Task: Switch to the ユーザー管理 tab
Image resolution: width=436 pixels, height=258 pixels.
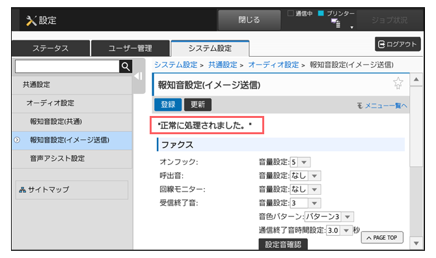Action: tap(130, 48)
